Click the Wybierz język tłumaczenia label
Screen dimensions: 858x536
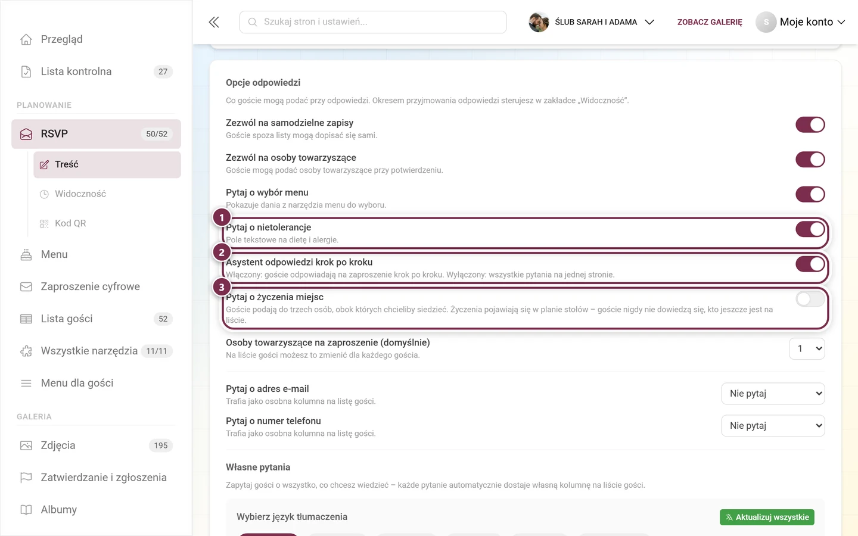292,517
